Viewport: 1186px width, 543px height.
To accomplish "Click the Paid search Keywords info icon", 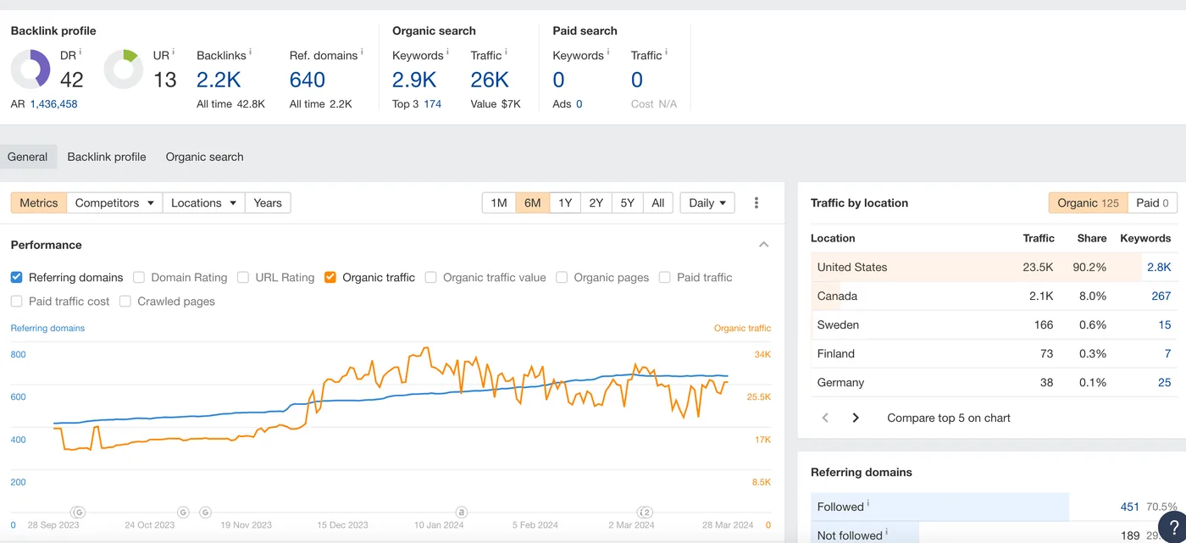I will pyautogui.click(x=608, y=53).
